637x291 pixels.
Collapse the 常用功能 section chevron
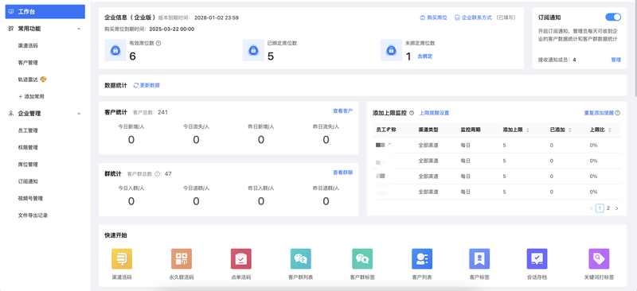pyautogui.click(x=79, y=29)
